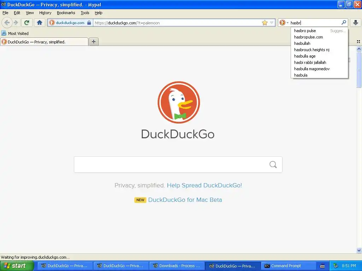Bookmark this page with the star icon
Image resolution: width=362 pixels, height=271 pixels.
tap(264, 23)
